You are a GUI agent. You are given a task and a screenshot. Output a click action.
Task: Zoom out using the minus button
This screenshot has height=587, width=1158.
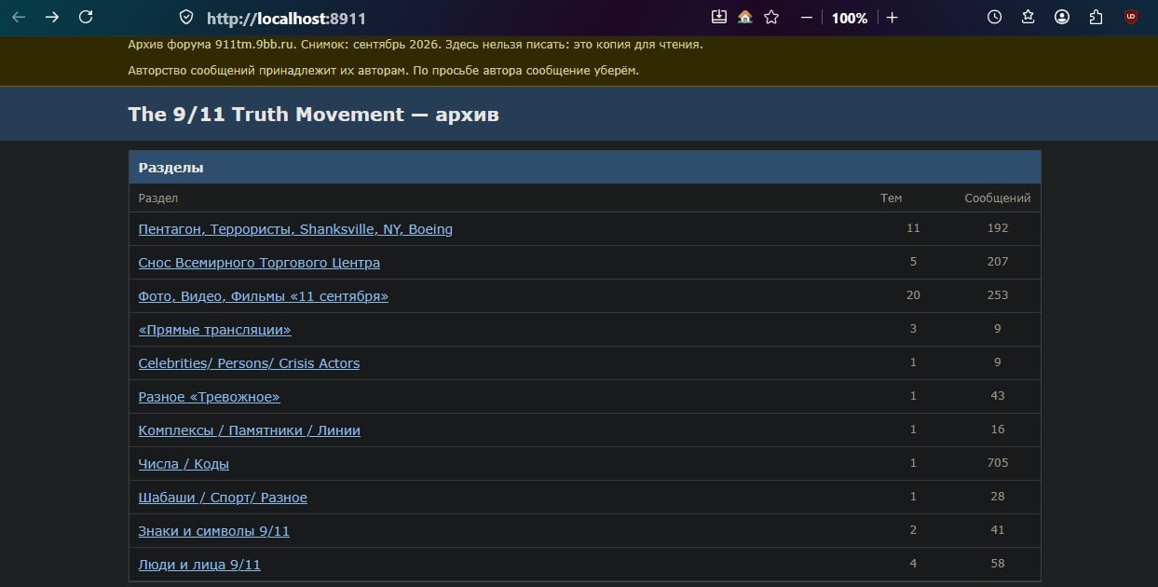click(x=807, y=18)
